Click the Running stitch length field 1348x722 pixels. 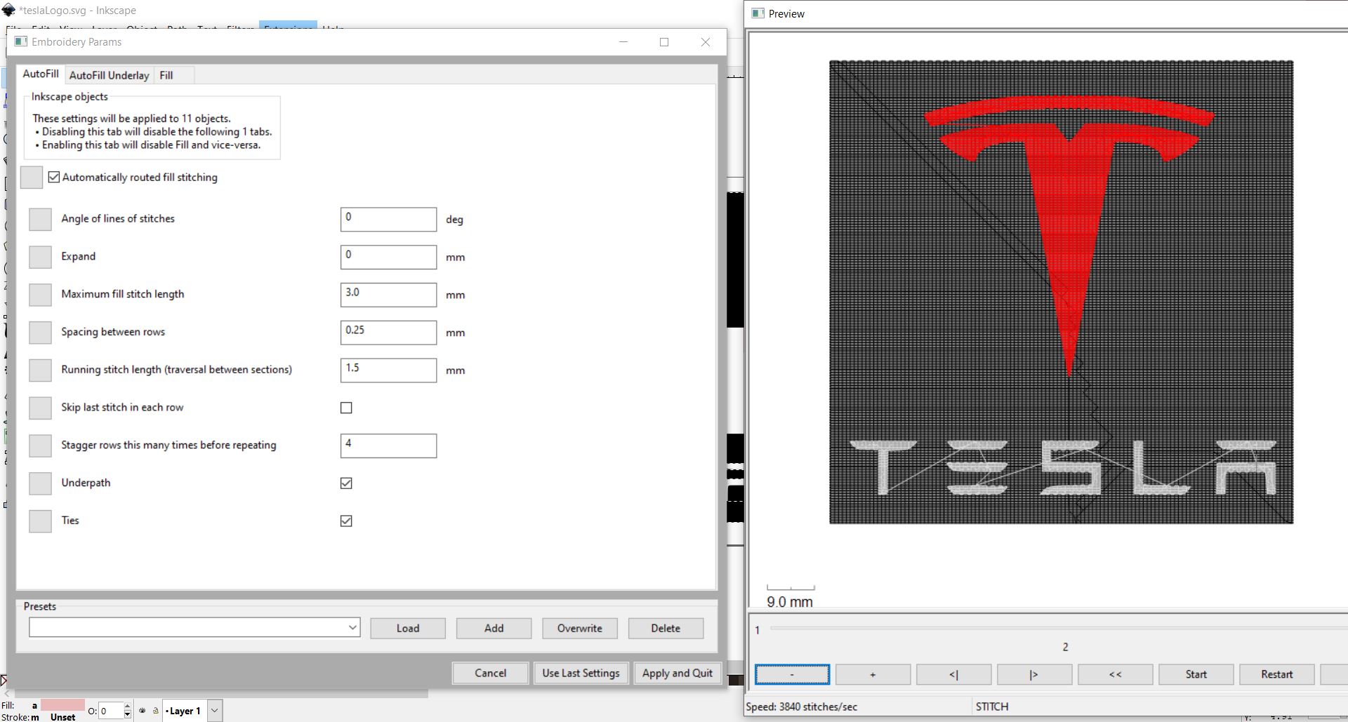tap(388, 370)
